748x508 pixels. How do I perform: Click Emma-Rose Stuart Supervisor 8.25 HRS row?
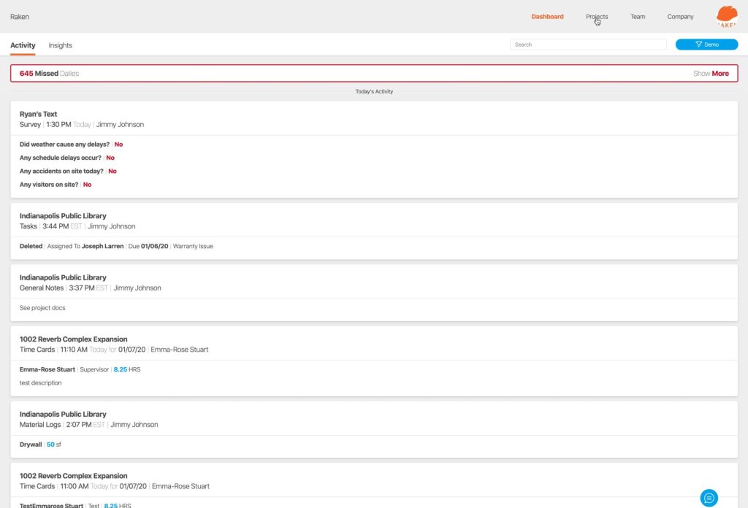(80, 369)
